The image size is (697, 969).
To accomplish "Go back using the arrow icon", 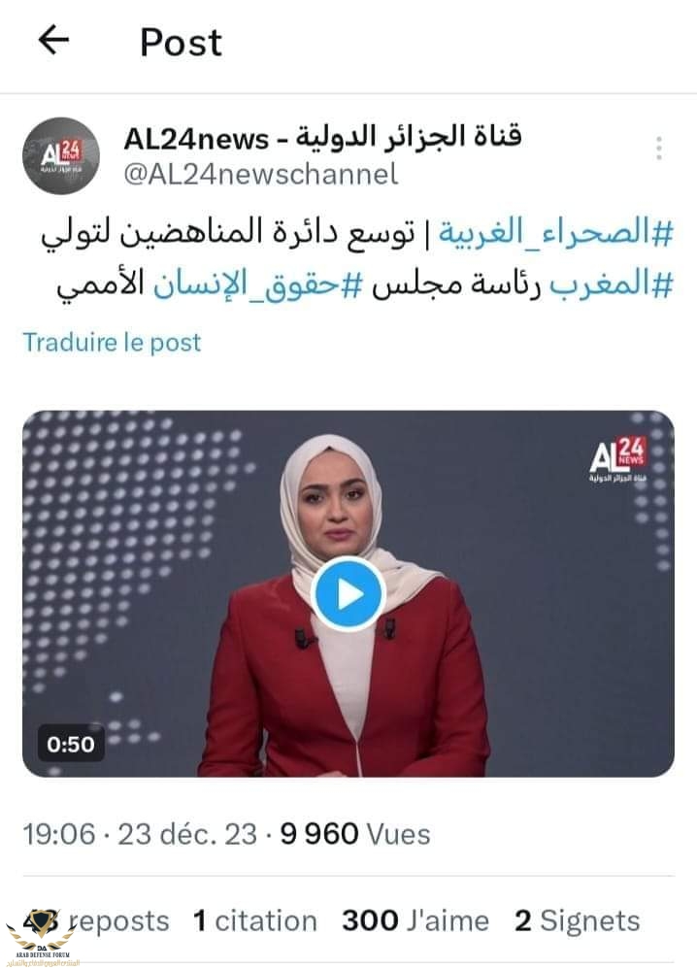I will tap(53, 40).
